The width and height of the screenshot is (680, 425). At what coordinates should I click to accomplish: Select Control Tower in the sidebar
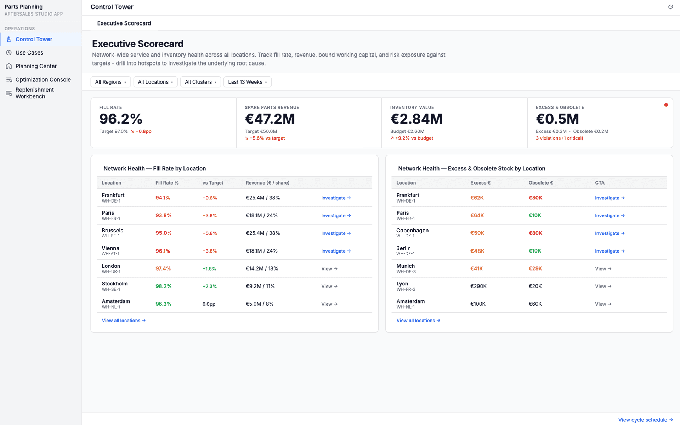[x=41, y=39]
